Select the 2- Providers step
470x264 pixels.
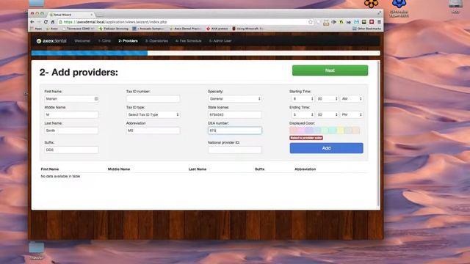click(128, 41)
